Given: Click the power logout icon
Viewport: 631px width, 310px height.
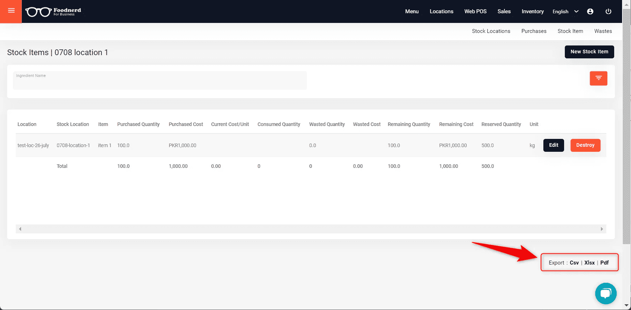Looking at the screenshot, I should [608, 11].
